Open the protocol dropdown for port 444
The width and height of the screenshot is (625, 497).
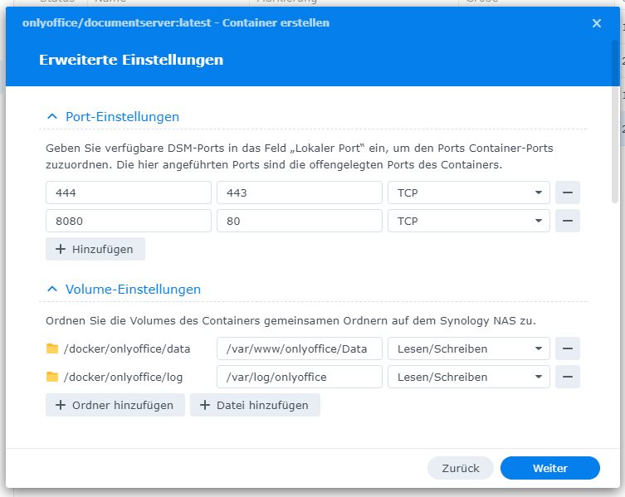pos(469,192)
